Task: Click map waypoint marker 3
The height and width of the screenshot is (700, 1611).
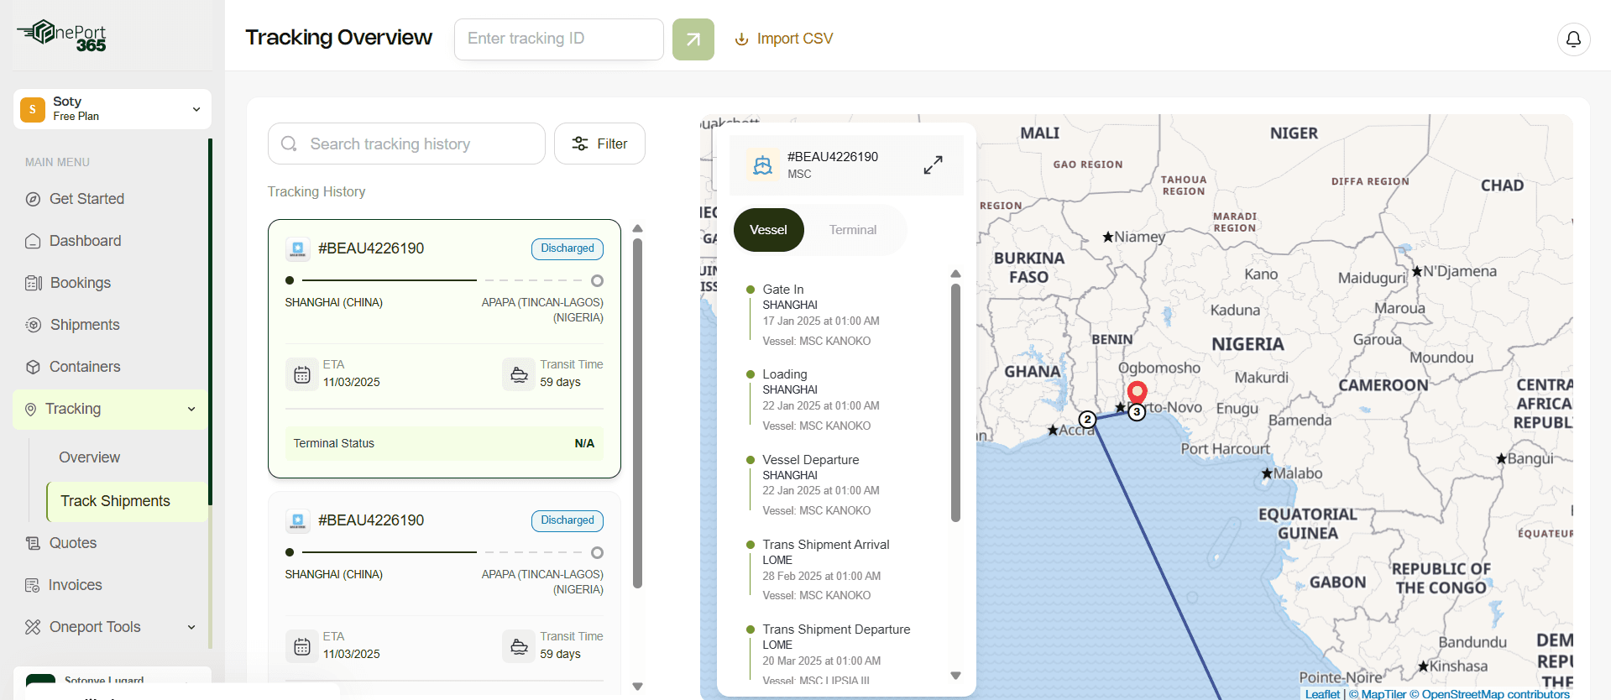Action: [1137, 412]
